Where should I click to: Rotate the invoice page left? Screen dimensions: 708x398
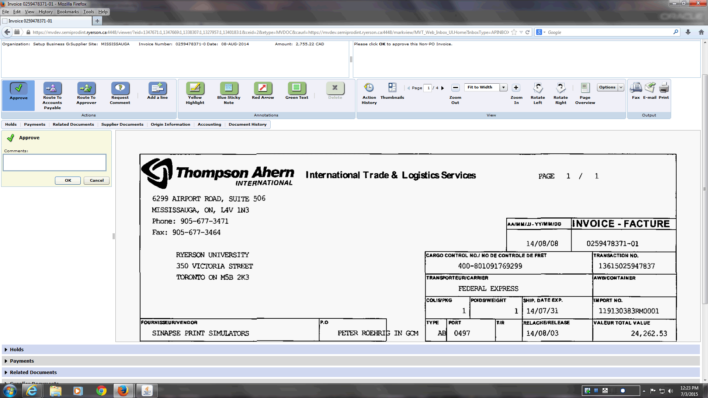(x=538, y=88)
